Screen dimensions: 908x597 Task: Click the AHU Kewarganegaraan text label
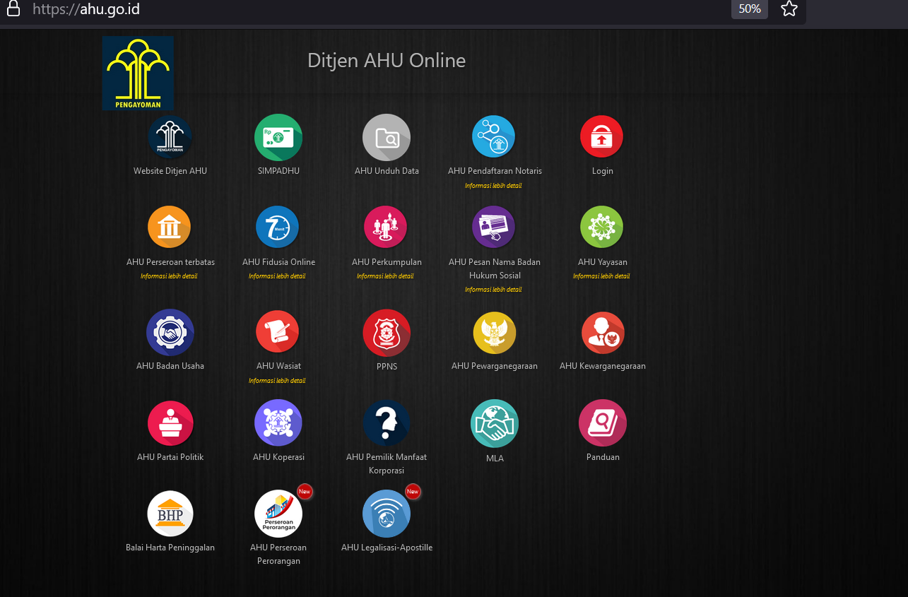coord(603,366)
